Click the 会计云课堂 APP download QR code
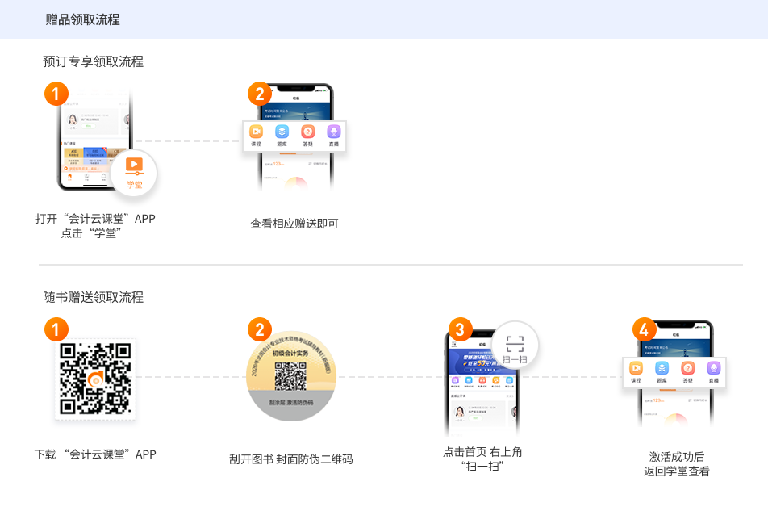The image size is (768, 511). tap(95, 379)
